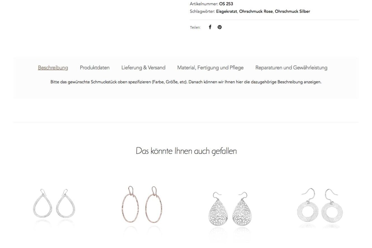Click the article number OS 253

(x=226, y=4)
